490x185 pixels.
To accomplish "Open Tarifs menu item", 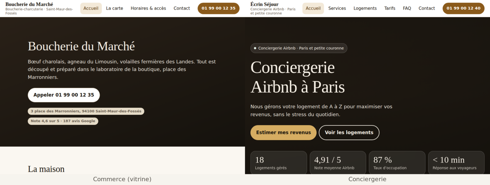I will click(390, 8).
